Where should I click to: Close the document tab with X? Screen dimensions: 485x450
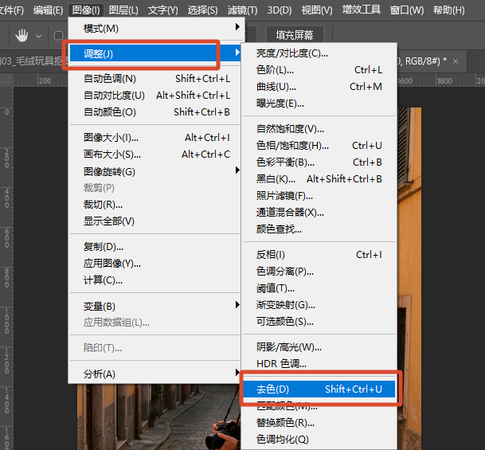coord(456,61)
